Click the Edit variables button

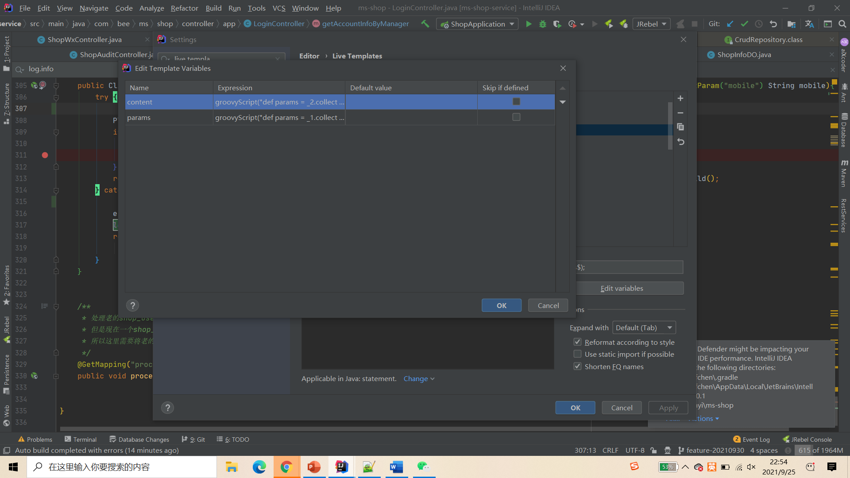point(622,289)
